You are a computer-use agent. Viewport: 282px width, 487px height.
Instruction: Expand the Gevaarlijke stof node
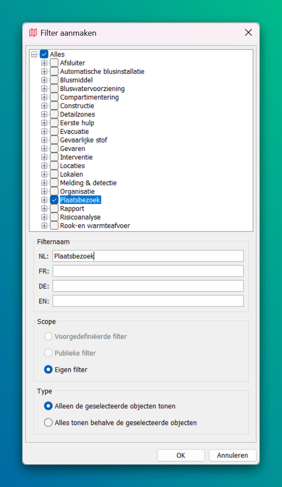coord(44,140)
